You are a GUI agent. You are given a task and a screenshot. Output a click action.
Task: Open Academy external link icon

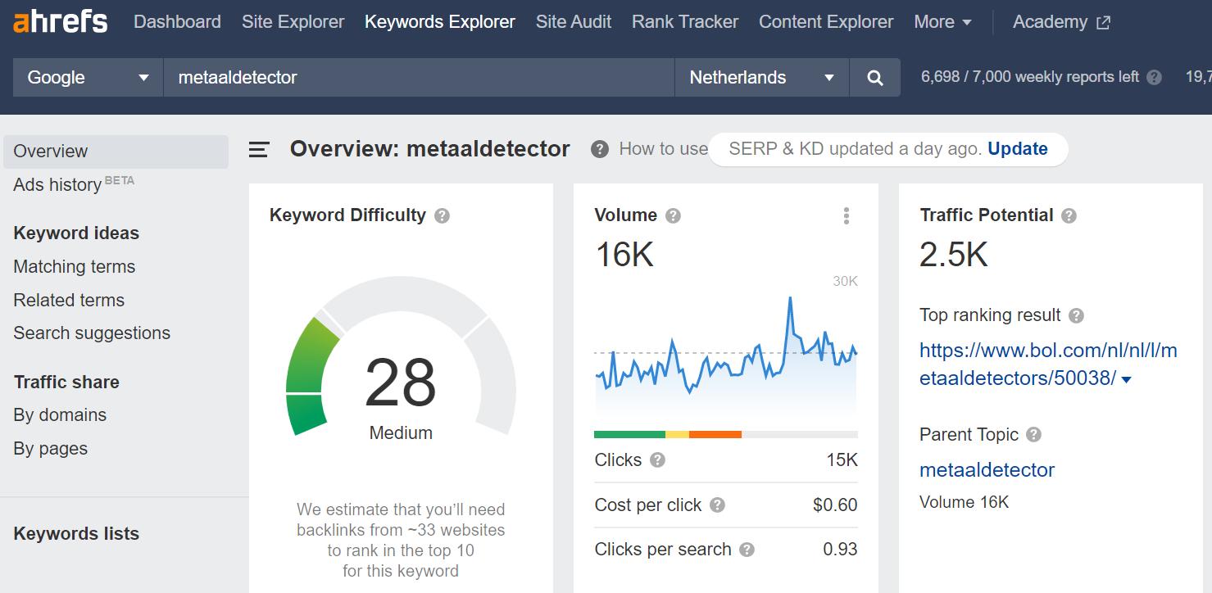[1103, 23]
